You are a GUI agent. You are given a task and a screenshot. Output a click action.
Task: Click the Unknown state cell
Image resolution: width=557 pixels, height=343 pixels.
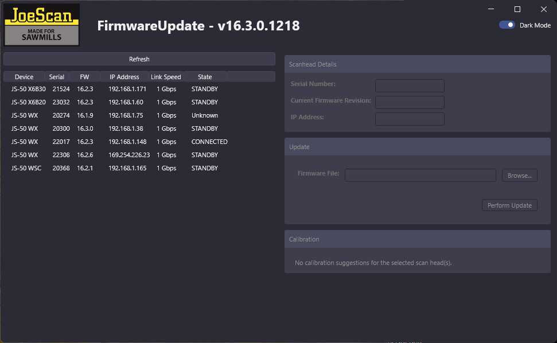point(205,115)
